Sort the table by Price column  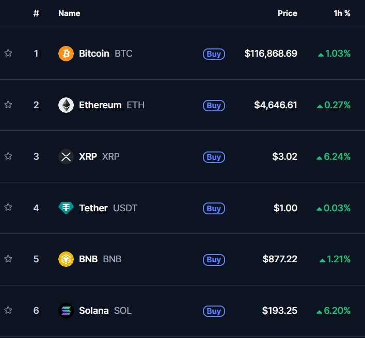click(x=287, y=13)
